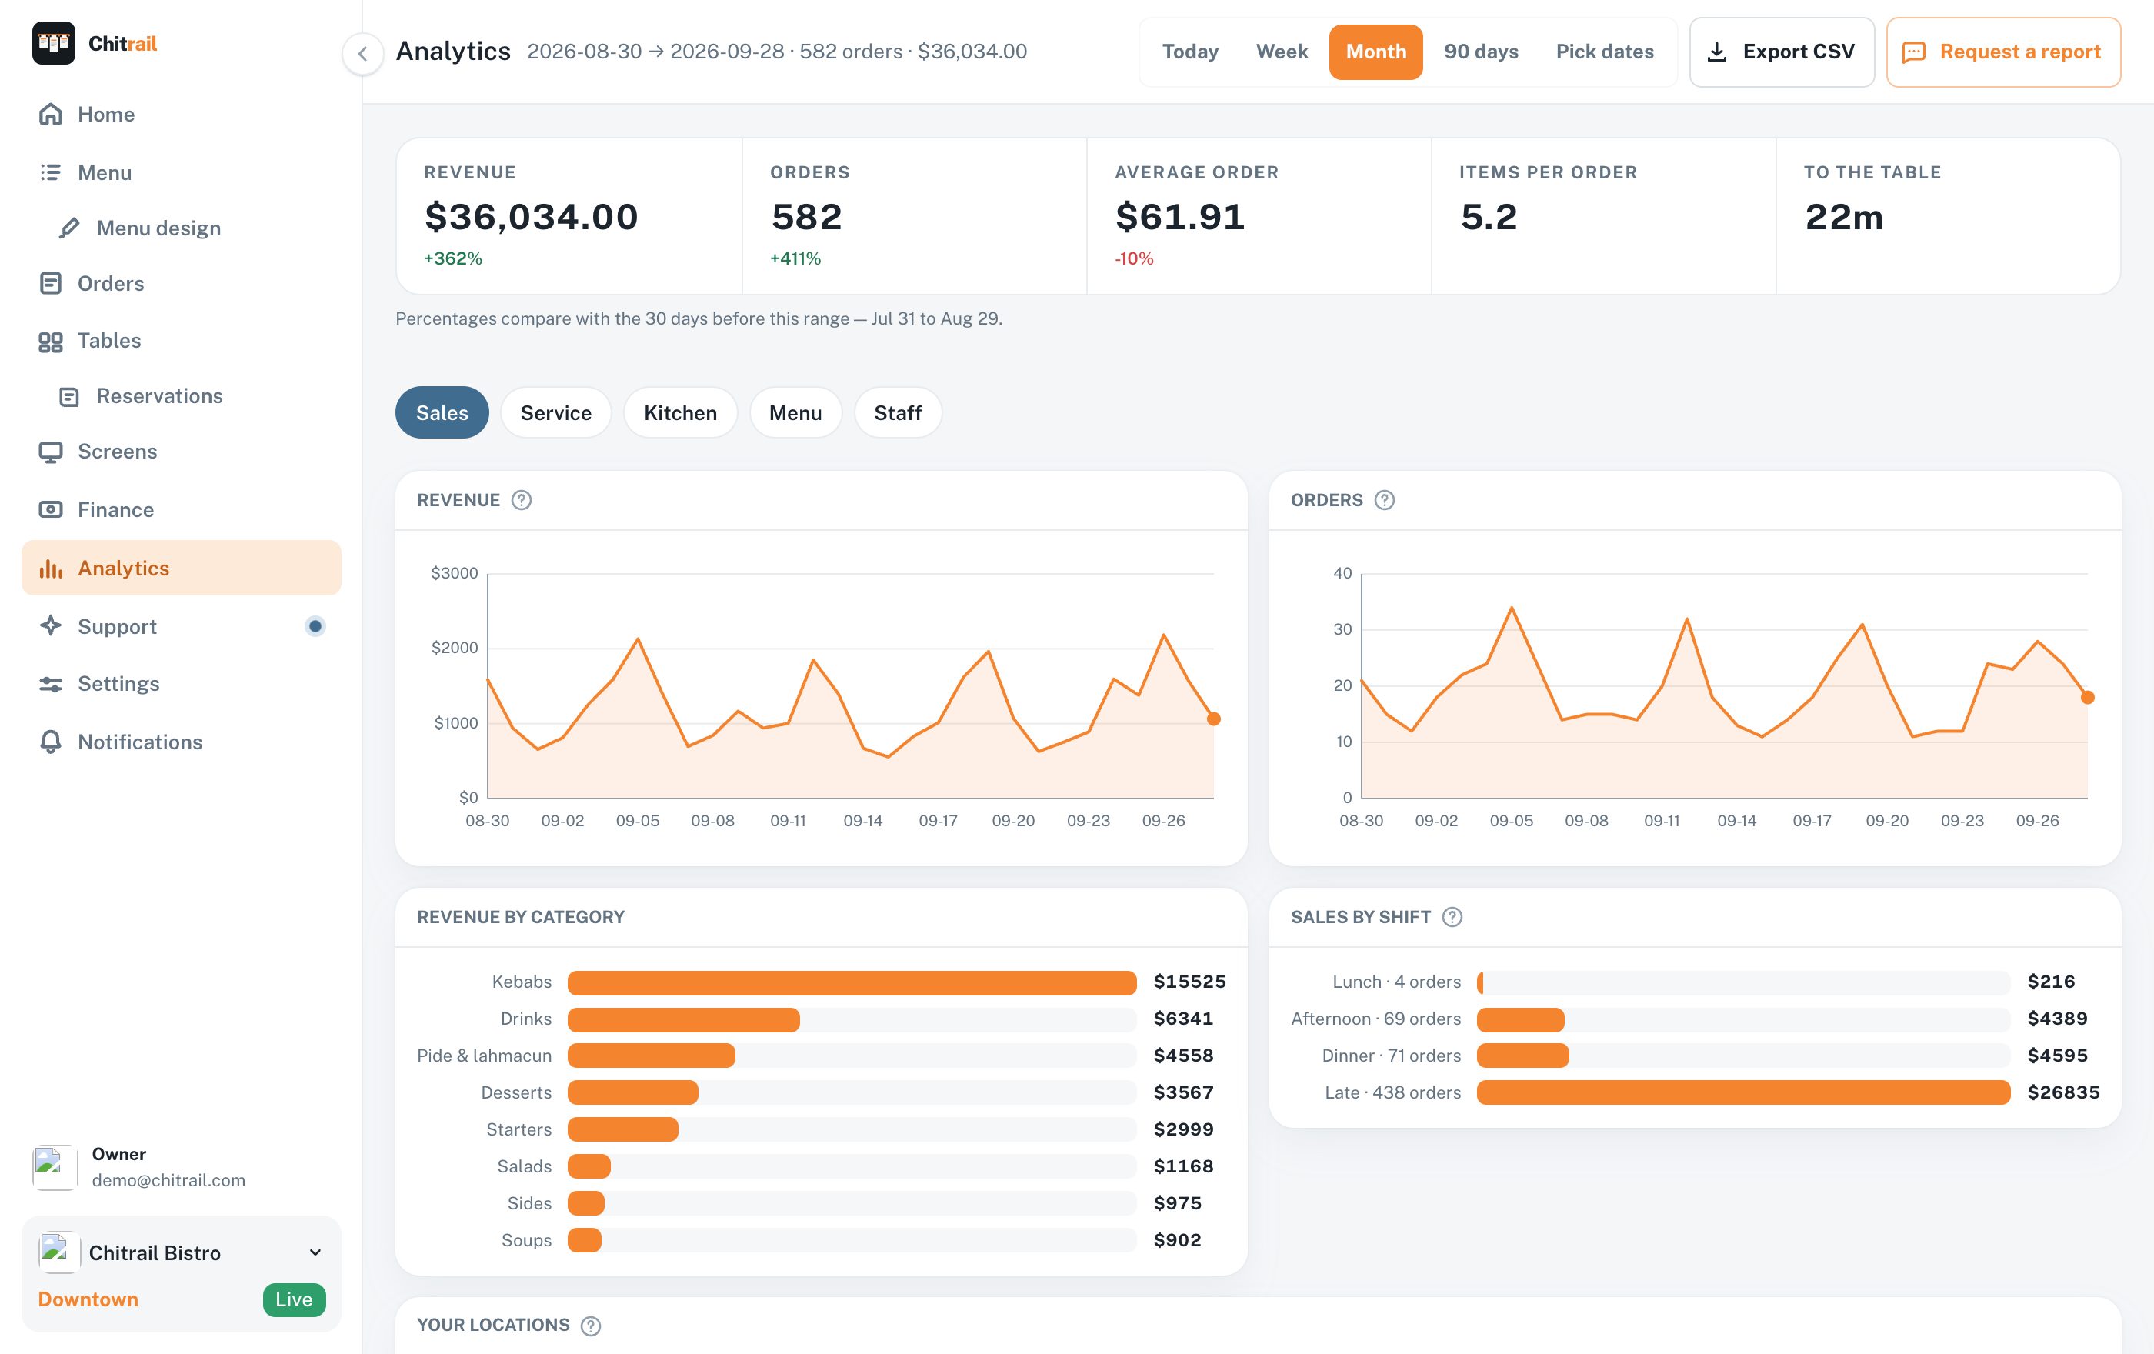Click the 5.2 items per order value

(x=1489, y=217)
